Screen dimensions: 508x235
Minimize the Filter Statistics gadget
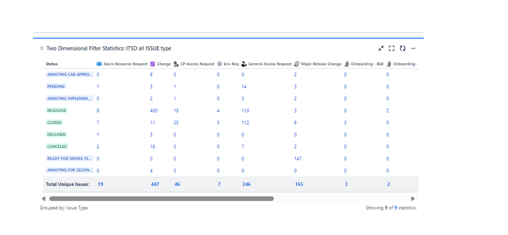[x=381, y=49]
